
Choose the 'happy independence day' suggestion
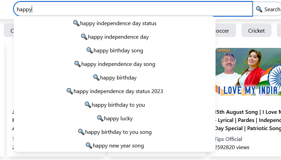115,37
